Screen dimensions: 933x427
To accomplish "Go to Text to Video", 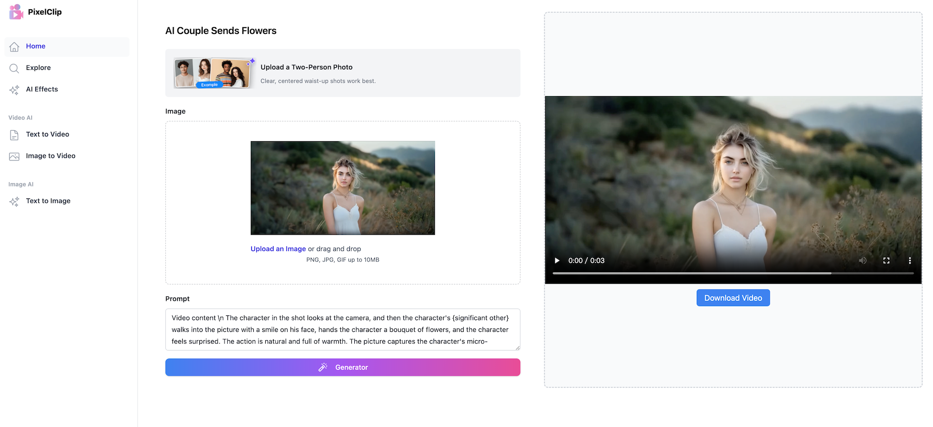I will 67,135.
